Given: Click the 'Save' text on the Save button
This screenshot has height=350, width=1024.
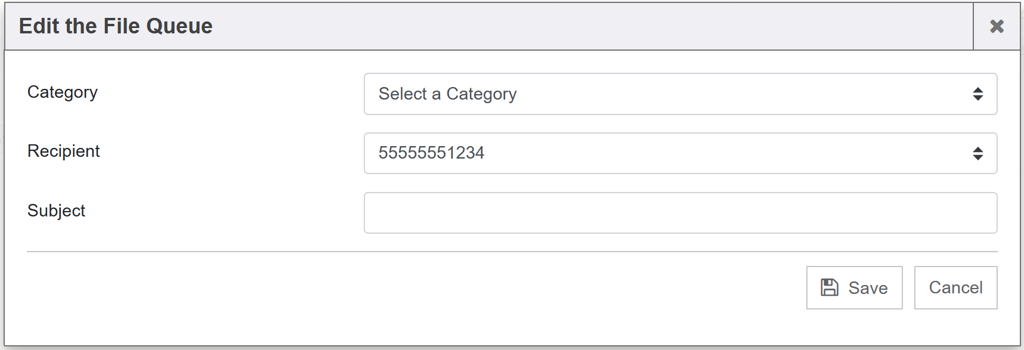Looking at the screenshot, I should point(868,288).
